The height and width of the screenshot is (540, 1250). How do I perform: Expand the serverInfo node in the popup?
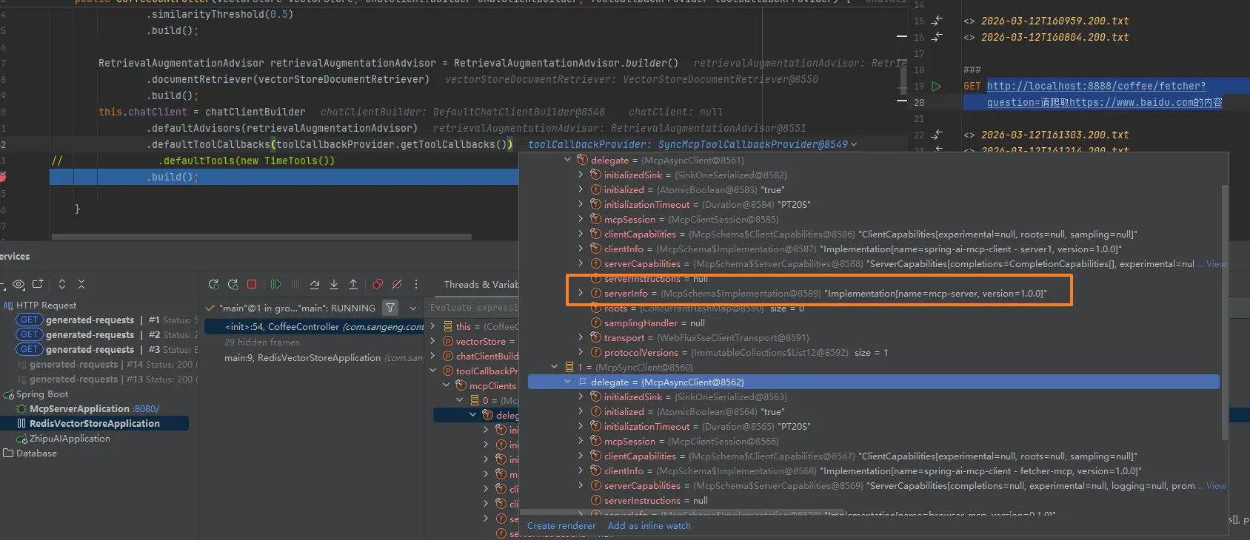(x=581, y=294)
